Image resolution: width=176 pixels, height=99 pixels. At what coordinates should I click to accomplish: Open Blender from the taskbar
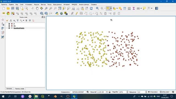(55, 97)
